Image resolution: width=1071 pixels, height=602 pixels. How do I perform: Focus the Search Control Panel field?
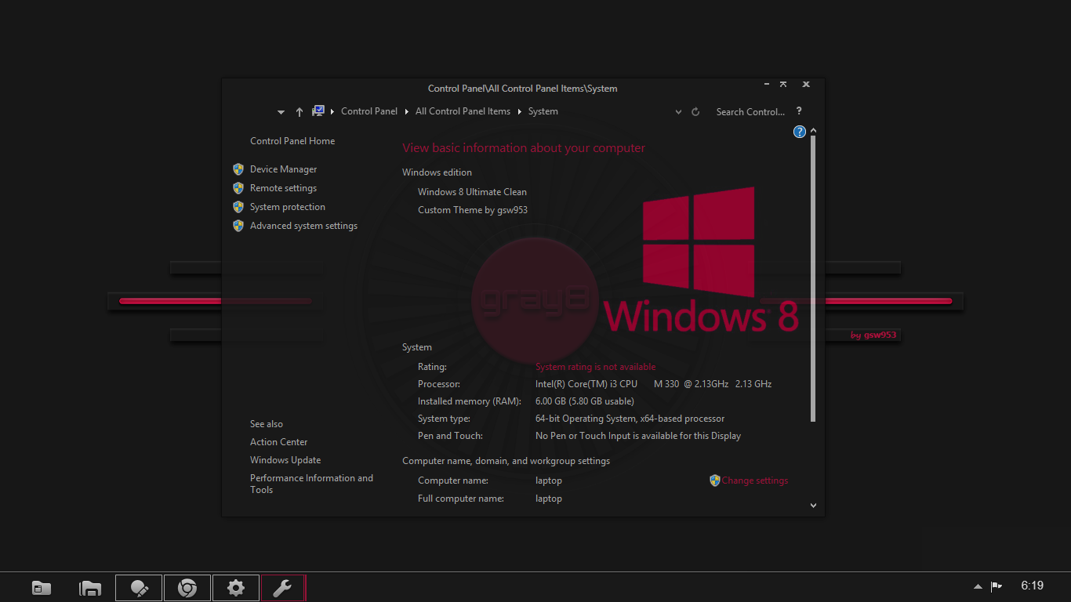pyautogui.click(x=750, y=112)
